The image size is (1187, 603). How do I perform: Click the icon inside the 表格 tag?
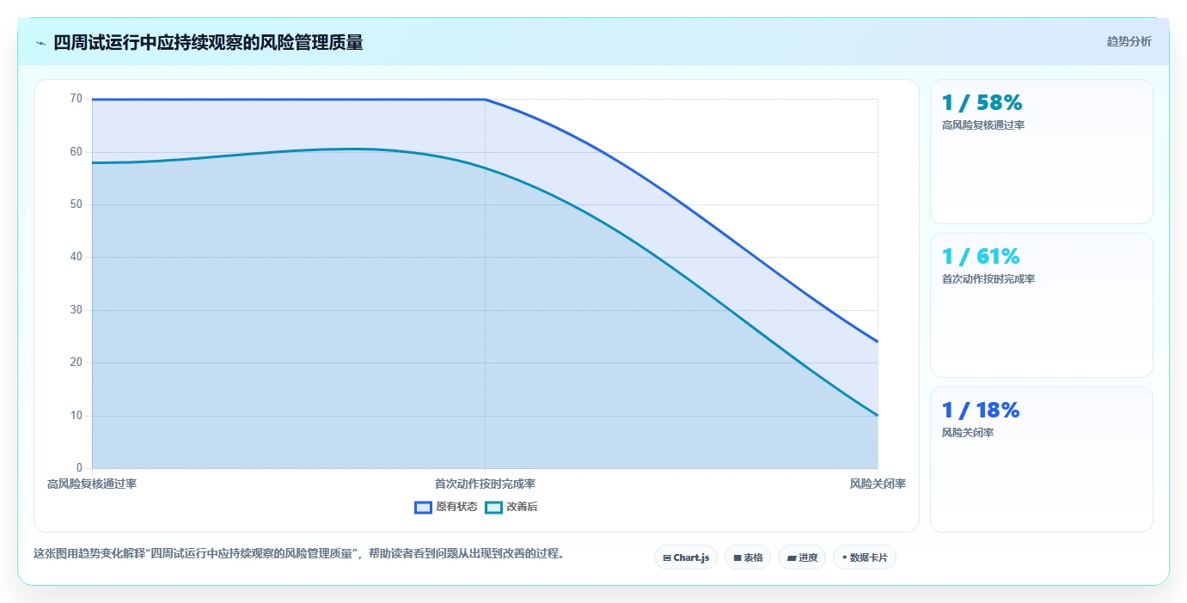tap(737, 558)
